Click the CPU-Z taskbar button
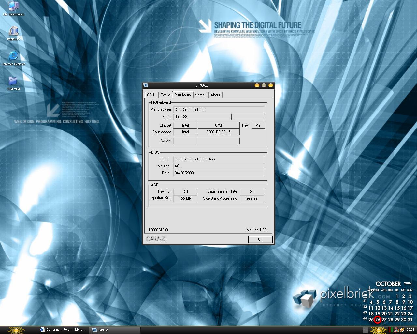Image resolution: width=417 pixels, height=334 pixels. pos(115,330)
